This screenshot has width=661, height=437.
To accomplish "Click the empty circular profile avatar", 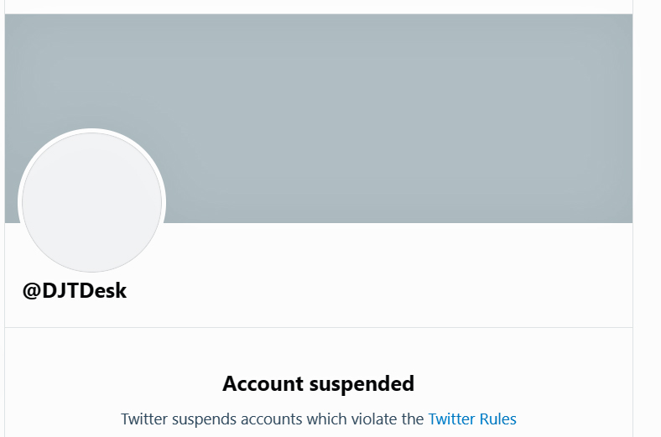I will coord(91,202).
